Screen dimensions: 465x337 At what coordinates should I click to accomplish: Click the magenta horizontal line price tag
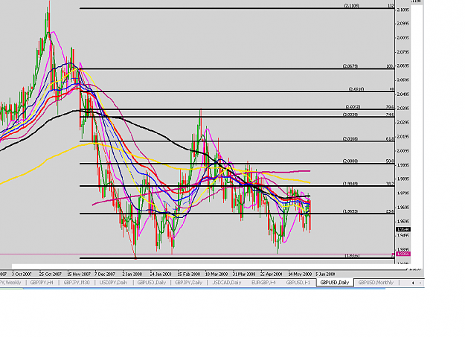[403, 254]
